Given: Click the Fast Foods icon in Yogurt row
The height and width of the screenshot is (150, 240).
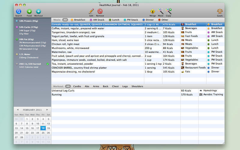Looking at the screenshot, I should [x=182, y=36].
